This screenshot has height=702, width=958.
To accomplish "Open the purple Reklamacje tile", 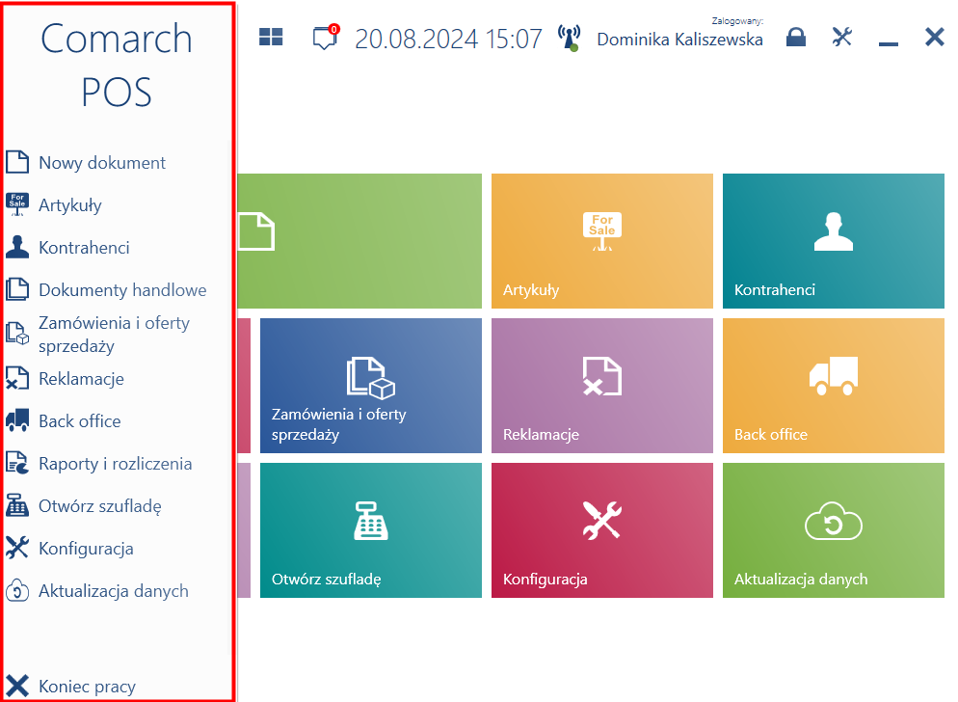I will [x=601, y=386].
